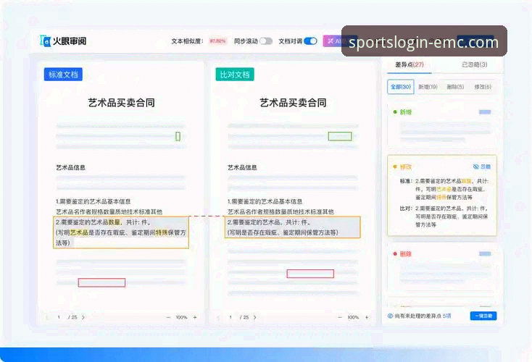Viewport: 532px width, 362px height.
Task: Click the 100% zoom value in 比对文档
Action: point(353,318)
